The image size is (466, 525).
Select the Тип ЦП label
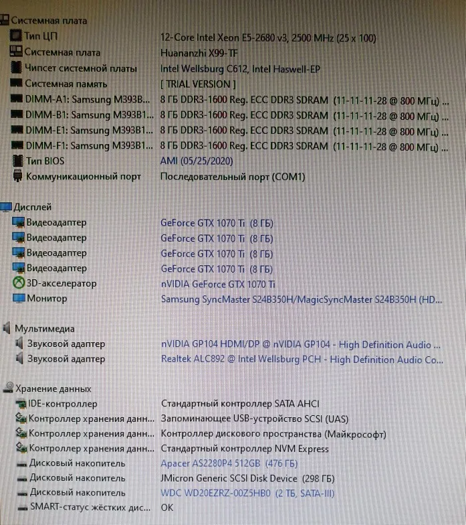[41, 36]
